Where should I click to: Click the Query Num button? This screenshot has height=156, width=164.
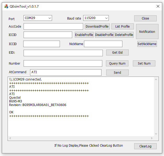coord(117,64)
